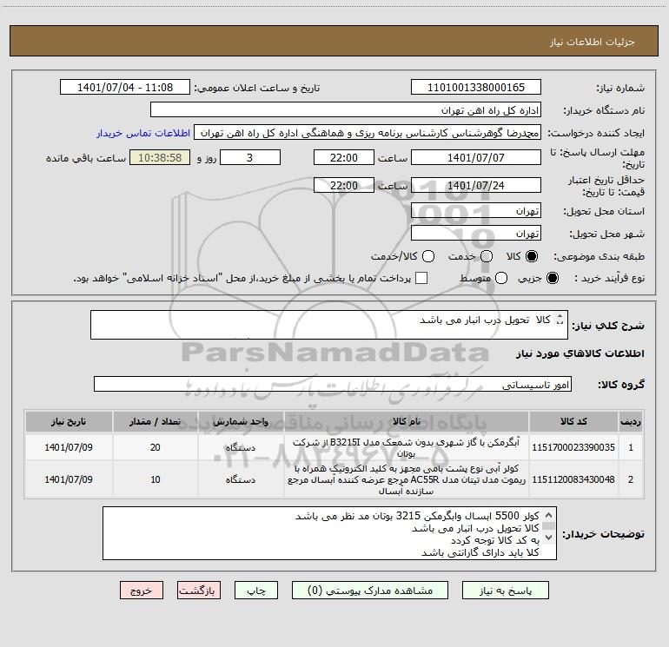The width and height of the screenshot is (669, 647).
Task: Click the جزئیات اطلاعات نیاز header title
Action: [593, 42]
